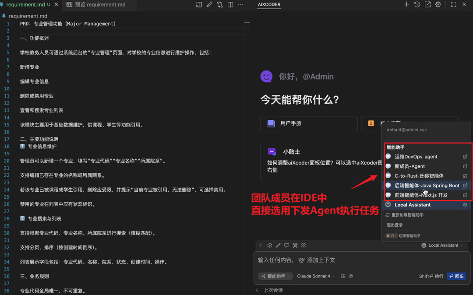
Task: Open Local Assistant selector above chat input
Action: [442, 246]
